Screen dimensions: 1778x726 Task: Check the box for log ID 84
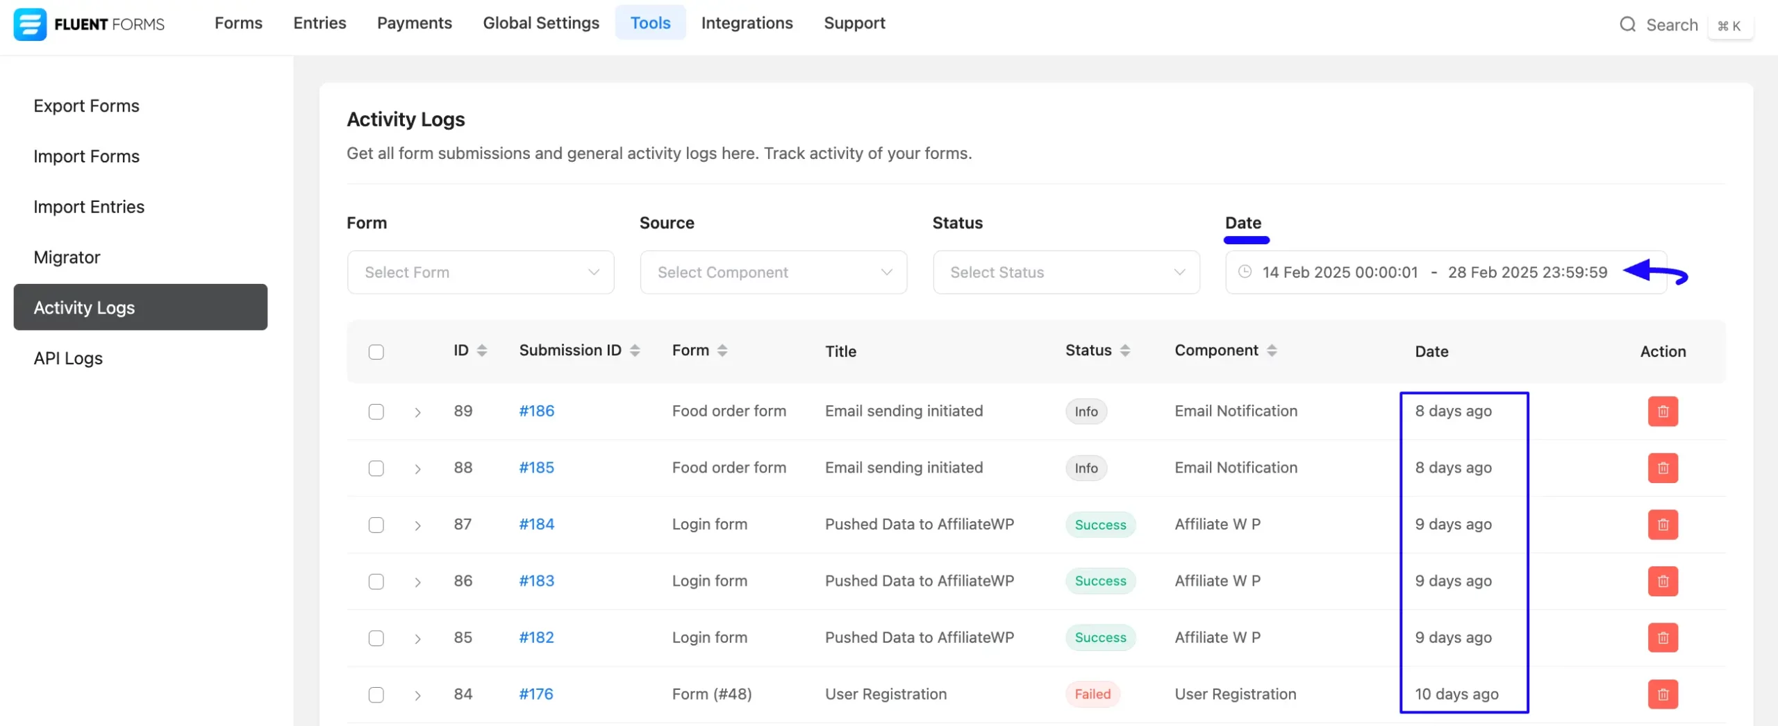376,695
